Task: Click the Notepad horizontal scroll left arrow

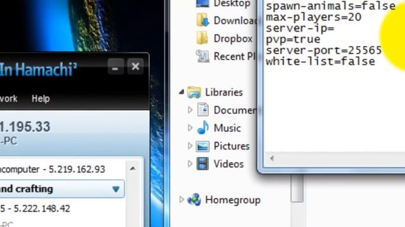Action: [271, 158]
